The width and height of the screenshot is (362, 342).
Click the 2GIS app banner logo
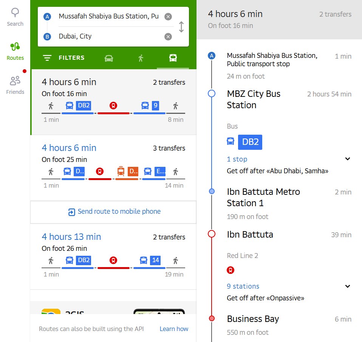coord(51,311)
